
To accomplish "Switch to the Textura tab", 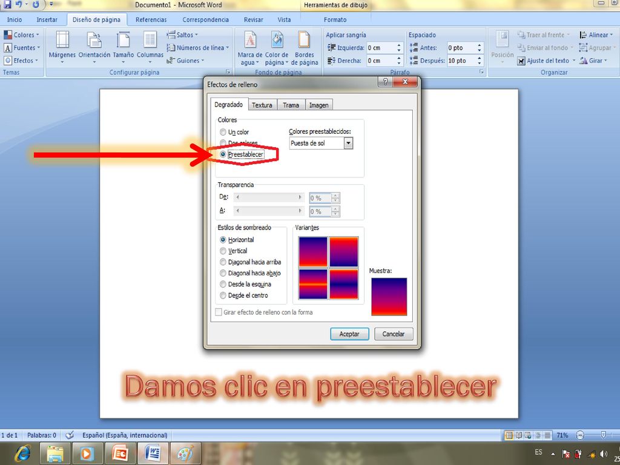I will point(262,105).
